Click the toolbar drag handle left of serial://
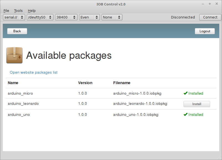Screen dimensions: 222x160 (2, 17)
